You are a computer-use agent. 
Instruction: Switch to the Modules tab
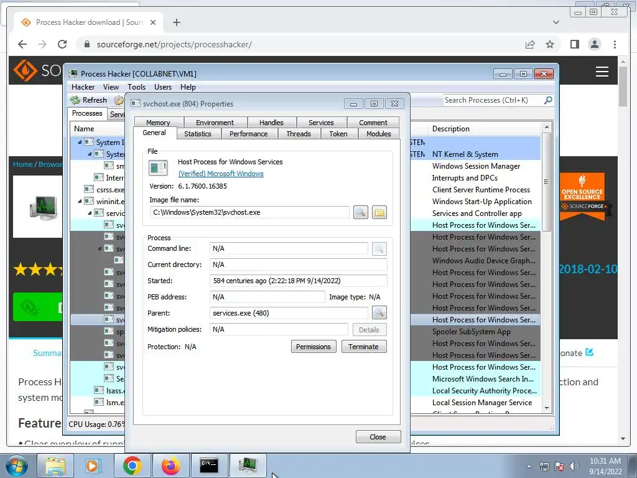coord(379,134)
